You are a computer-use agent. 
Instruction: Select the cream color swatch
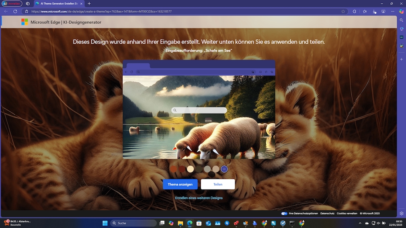(191, 169)
